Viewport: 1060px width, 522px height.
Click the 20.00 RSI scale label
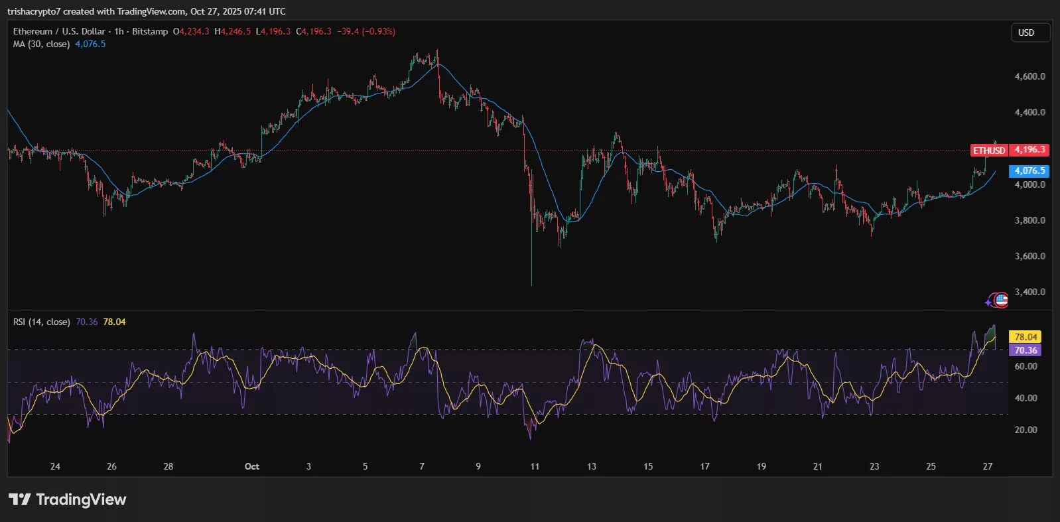click(x=1026, y=430)
